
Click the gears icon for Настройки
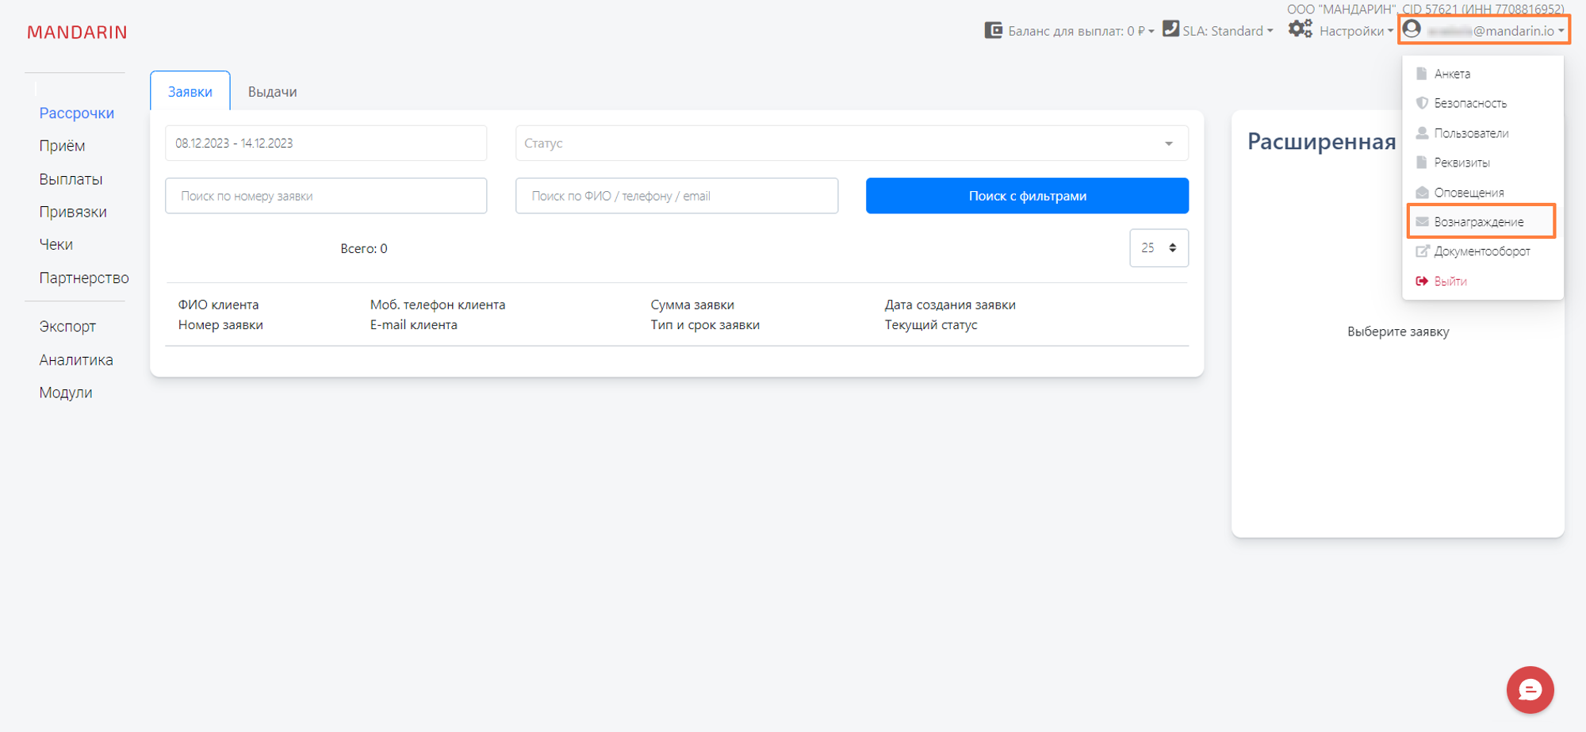tap(1300, 29)
